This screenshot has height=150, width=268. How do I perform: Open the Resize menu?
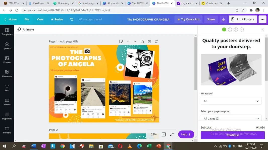[57, 19]
